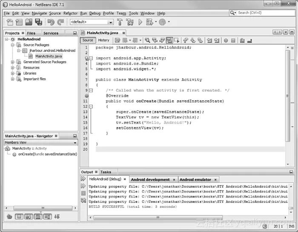Click the Clean and Build icon
This screenshot has width=298, height=232.
pyautogui.click(x=130, y=22)
